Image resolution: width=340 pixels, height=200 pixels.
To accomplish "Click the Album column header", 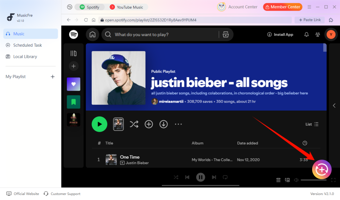I will [197, 143].
